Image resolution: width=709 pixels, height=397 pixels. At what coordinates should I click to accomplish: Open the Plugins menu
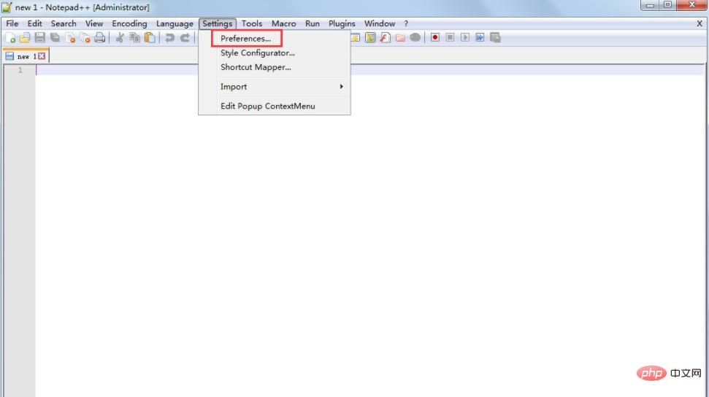(x=342, y=23)
